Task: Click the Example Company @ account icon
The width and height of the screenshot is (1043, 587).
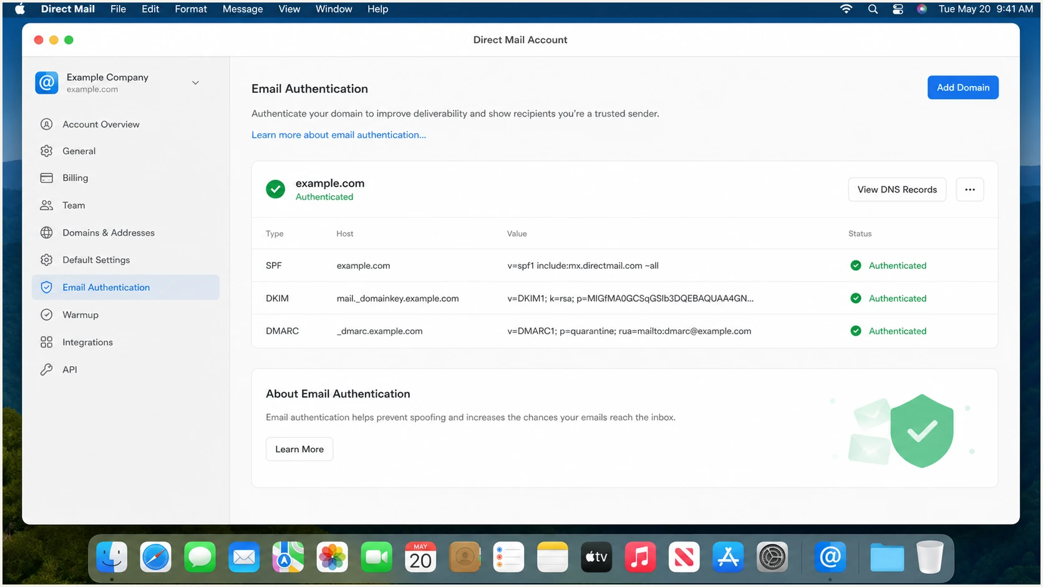Action: 47,82
